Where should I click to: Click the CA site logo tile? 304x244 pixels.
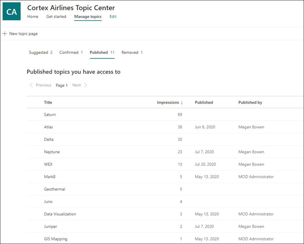tap(11, 12)
